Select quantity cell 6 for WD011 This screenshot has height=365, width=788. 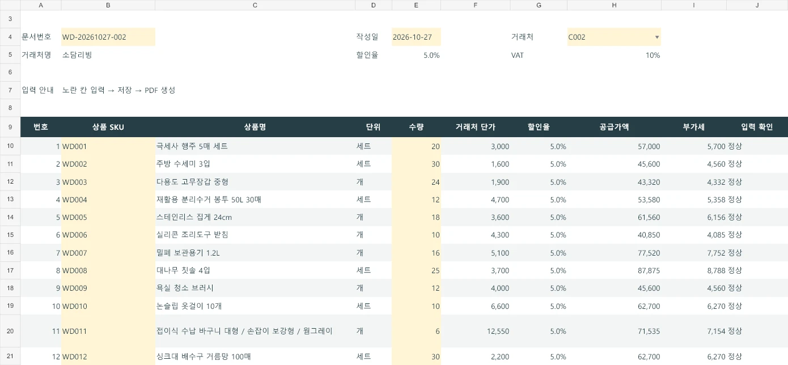(x=416, y=331)
